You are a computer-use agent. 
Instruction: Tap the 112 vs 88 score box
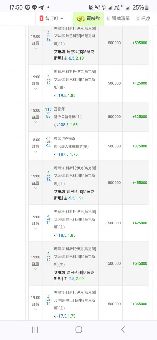click(48, 113)
